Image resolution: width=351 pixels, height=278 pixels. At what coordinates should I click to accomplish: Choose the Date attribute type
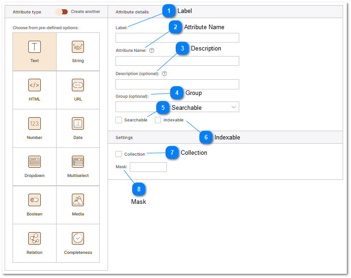[x=78, y=128]
